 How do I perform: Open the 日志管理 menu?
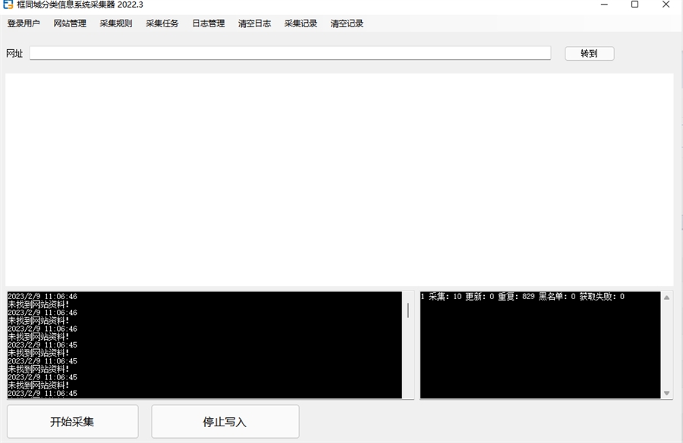(208, 23)
